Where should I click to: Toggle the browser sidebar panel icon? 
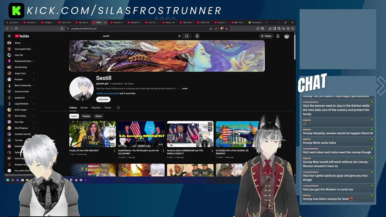(274, 29)
